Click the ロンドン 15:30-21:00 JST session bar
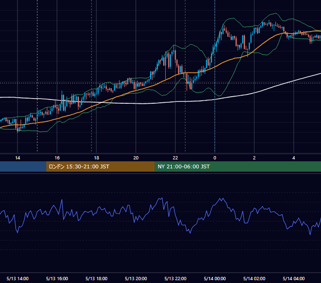This screenshot has height=283, width=321. click(100, 166)
